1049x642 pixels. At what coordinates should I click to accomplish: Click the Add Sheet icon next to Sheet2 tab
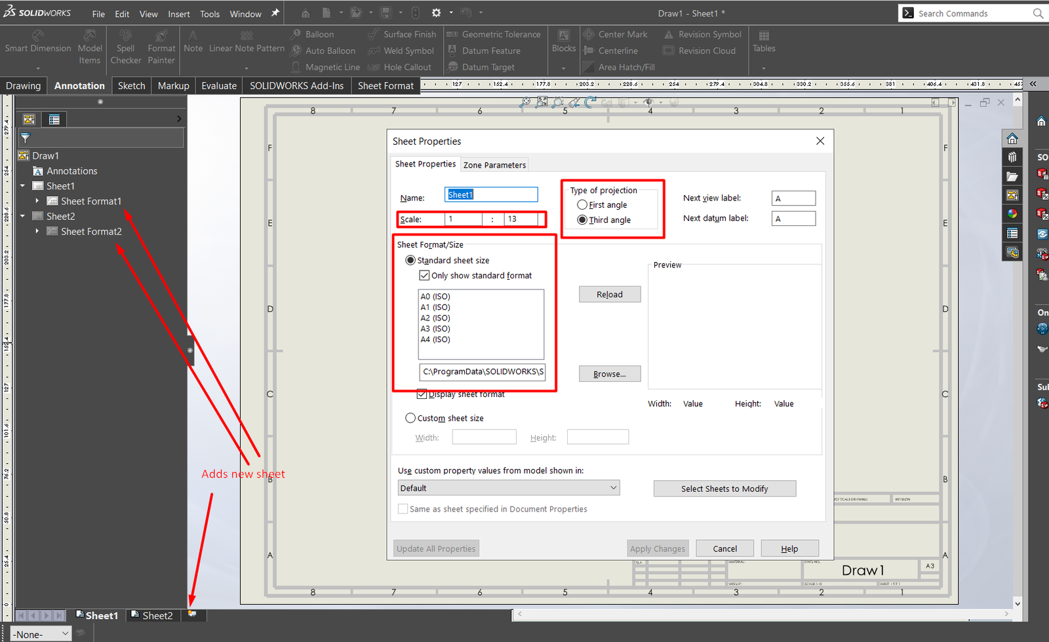[192, 614]
